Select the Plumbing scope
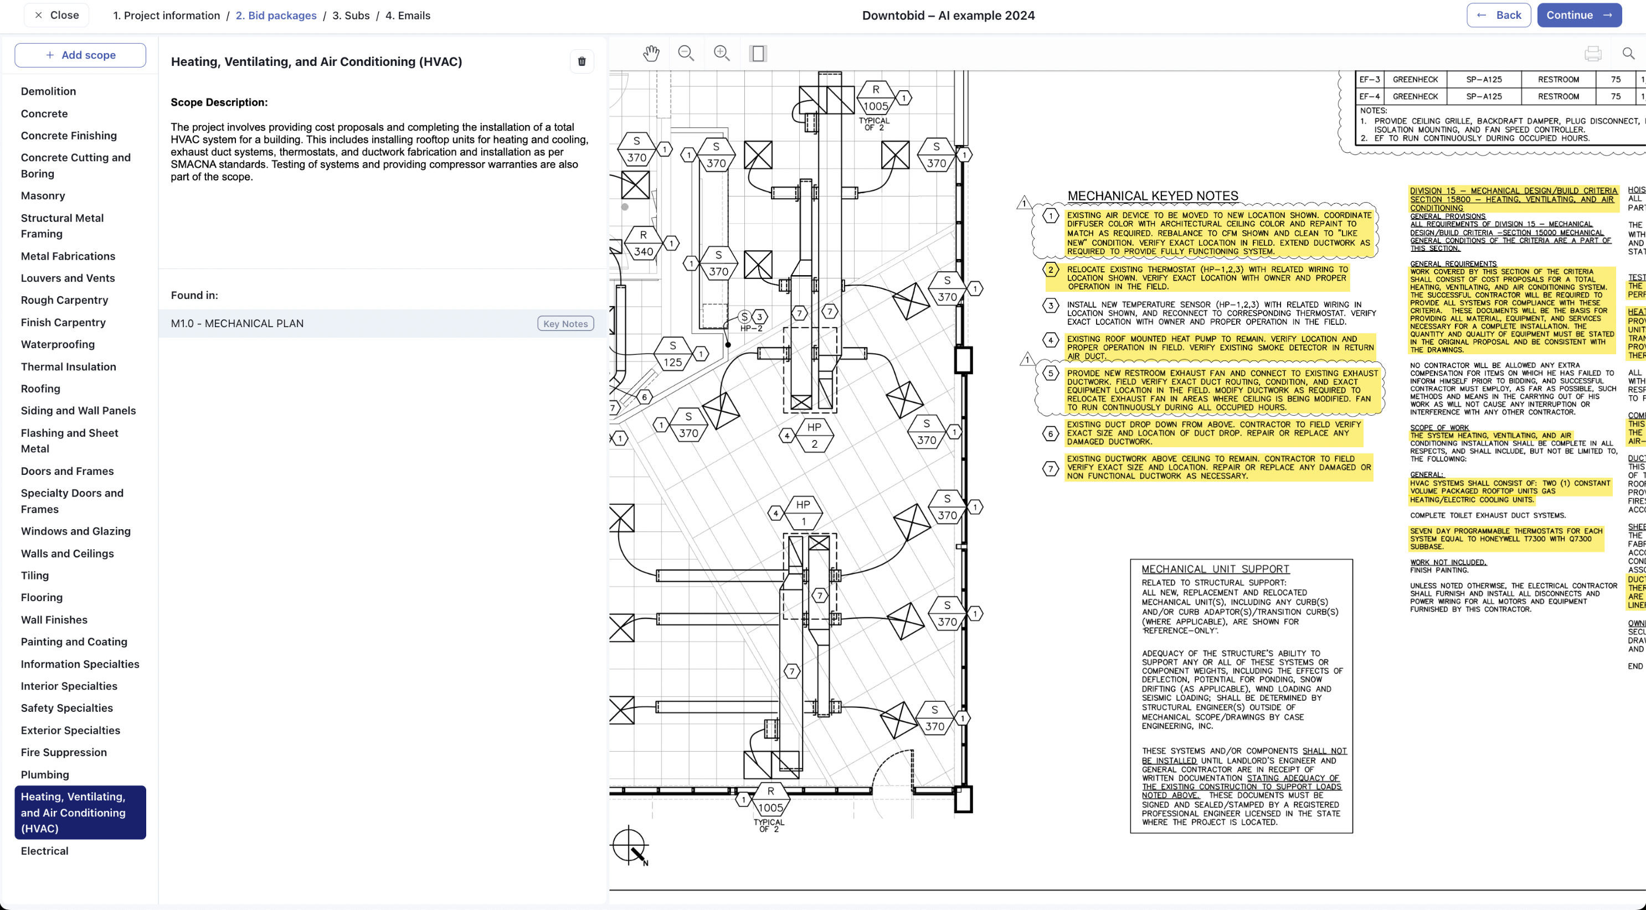Screen dimensions: 1646x910 click(x=45, y=774)
